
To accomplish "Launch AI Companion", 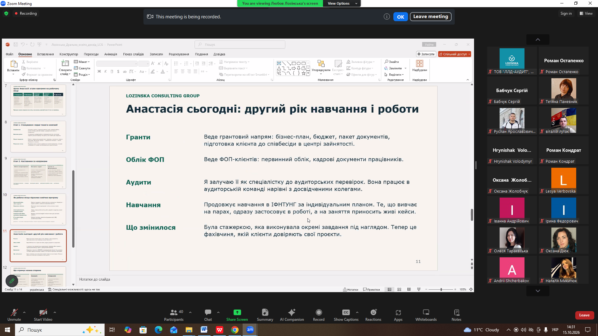I will 292,315.
